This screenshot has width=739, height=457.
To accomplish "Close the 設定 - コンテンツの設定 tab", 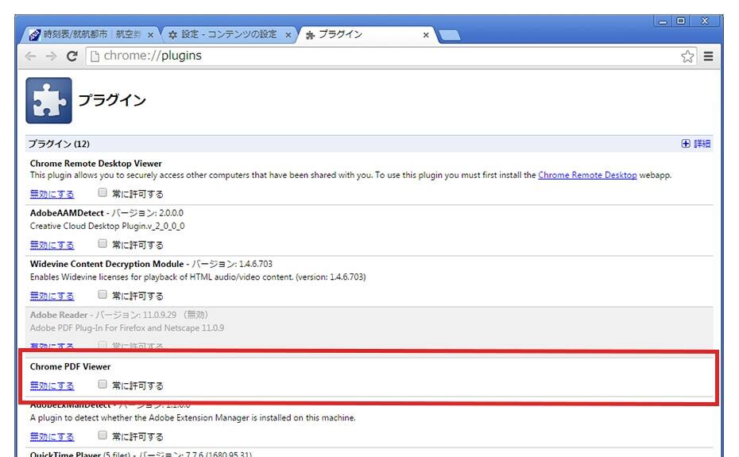I will pos(288,35).
